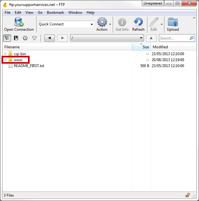
Task: Click the Search input field
Action: coord(174,38)
